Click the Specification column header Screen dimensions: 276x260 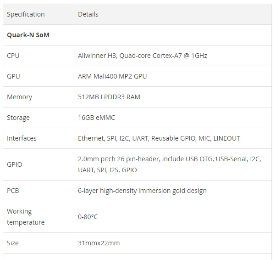(x=26, y=14)
